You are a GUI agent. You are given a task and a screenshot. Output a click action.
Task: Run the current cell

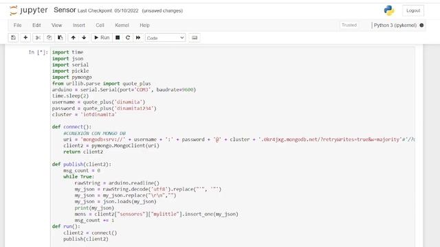(102, 38)
